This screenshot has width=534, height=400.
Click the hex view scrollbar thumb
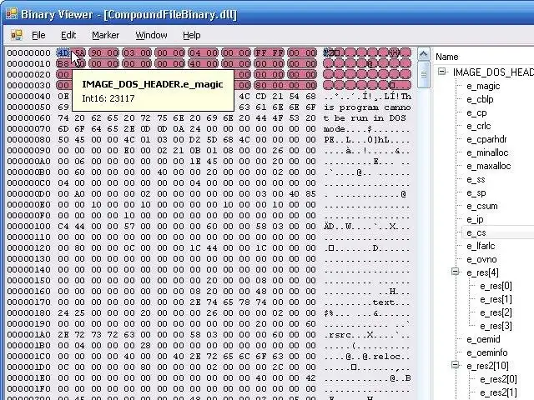tap(424, 74)
